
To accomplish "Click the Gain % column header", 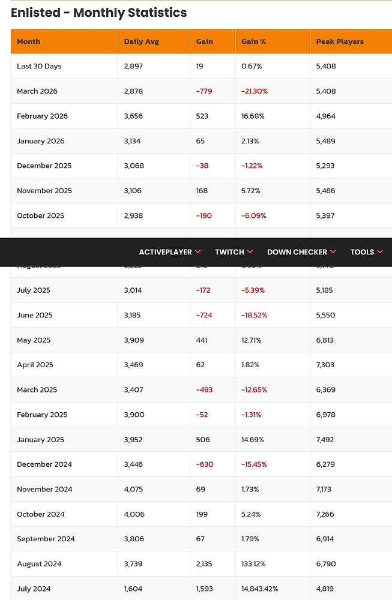I will coord(253,41).
